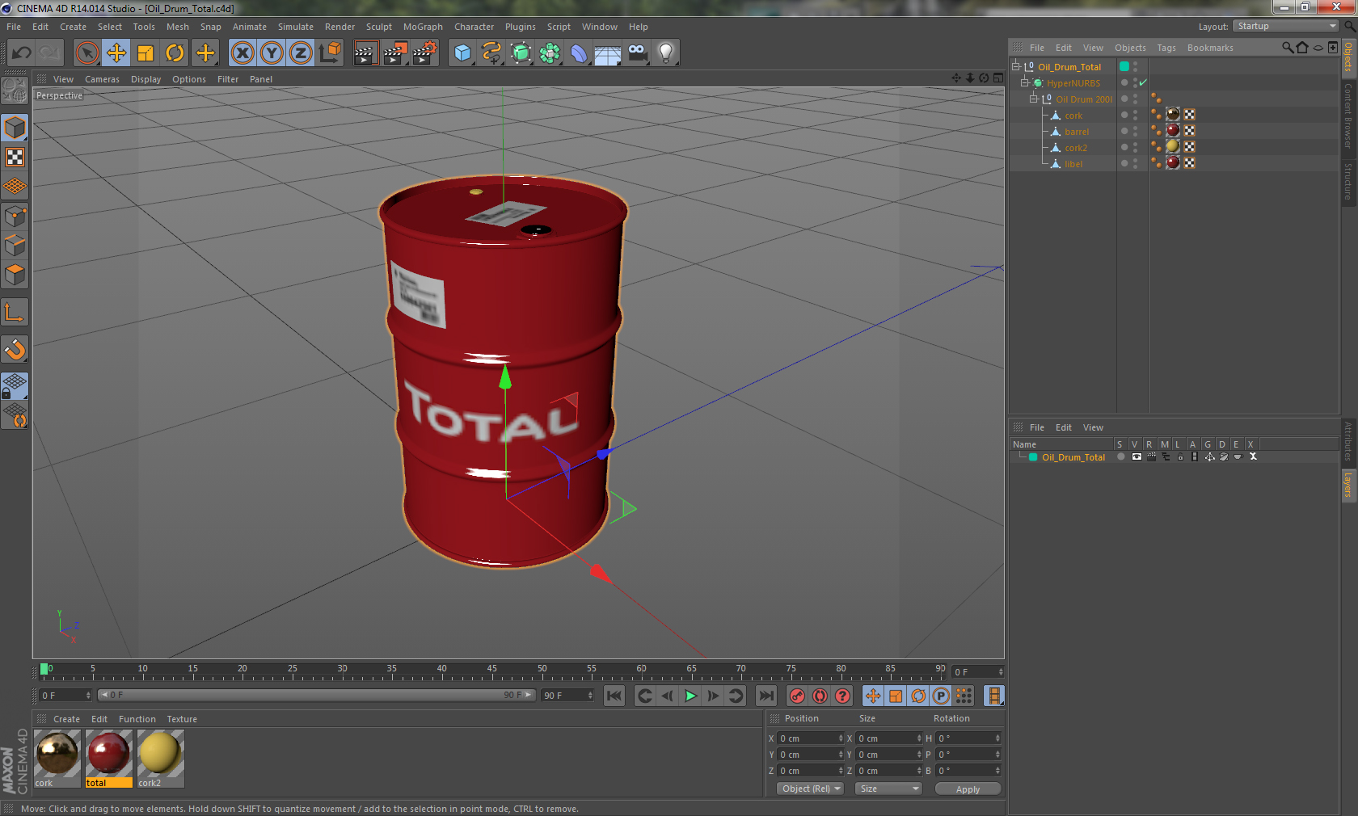Select the barrel object in tree
The height and width of the screenshot is (816, 1358).
click(x=1076, y=132)
